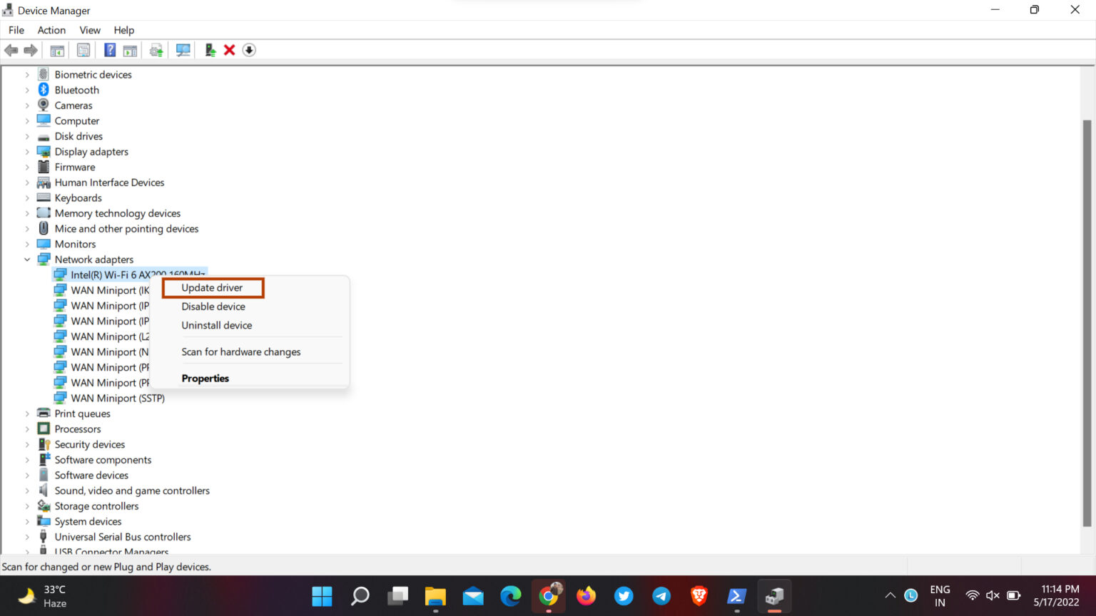This screenshot has height=616, width=1096.
Task: Expand Universal Serial Bus controllers
Action: pos(27,536)
